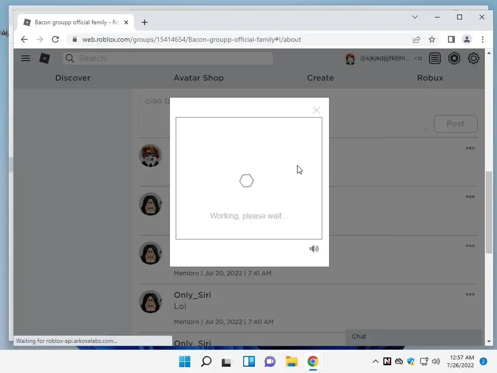
Task: Open clock and calendar flyout
Action: (460, 361)
